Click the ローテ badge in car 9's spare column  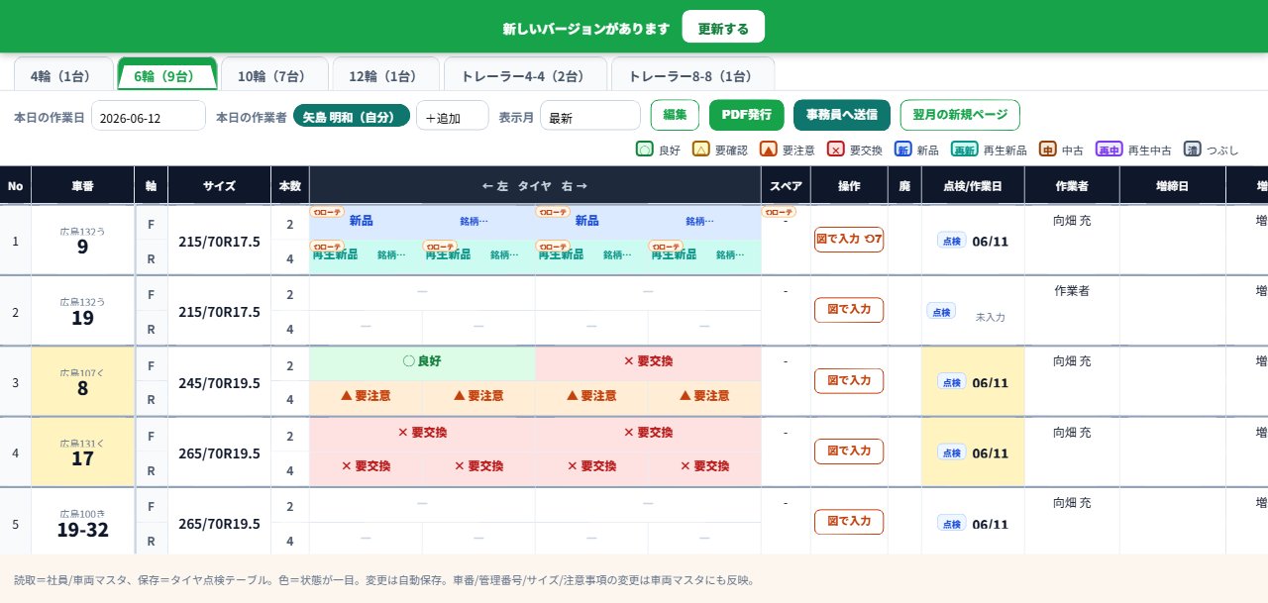pos(778,211)
